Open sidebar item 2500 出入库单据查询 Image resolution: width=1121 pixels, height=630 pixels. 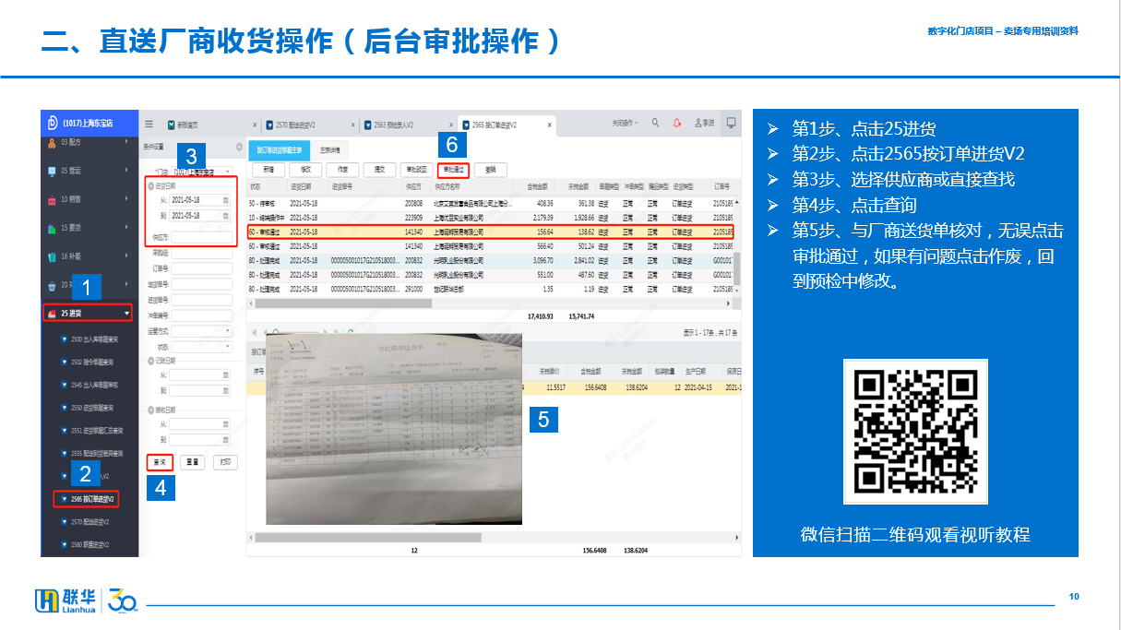92,339
